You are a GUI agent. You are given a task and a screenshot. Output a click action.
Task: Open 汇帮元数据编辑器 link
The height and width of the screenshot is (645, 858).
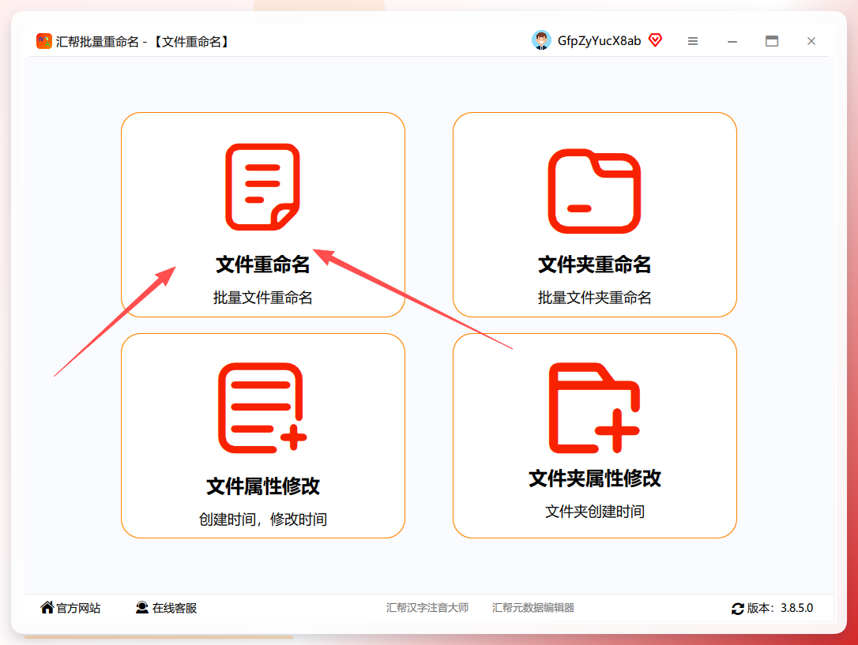pos(533,608)
